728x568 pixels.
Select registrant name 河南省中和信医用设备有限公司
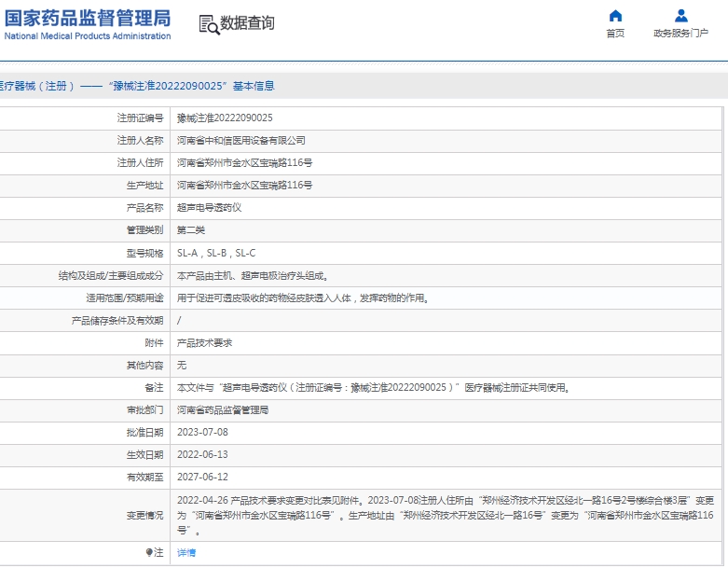(x=241, y=140)
